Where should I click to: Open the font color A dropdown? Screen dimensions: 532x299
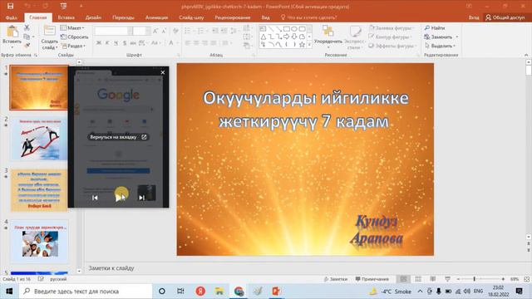click(x=173, y=43)
